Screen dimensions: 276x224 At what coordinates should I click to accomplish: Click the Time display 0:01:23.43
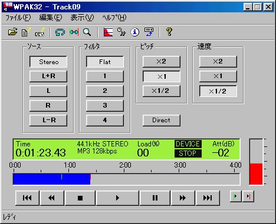[x=41, y=153]
